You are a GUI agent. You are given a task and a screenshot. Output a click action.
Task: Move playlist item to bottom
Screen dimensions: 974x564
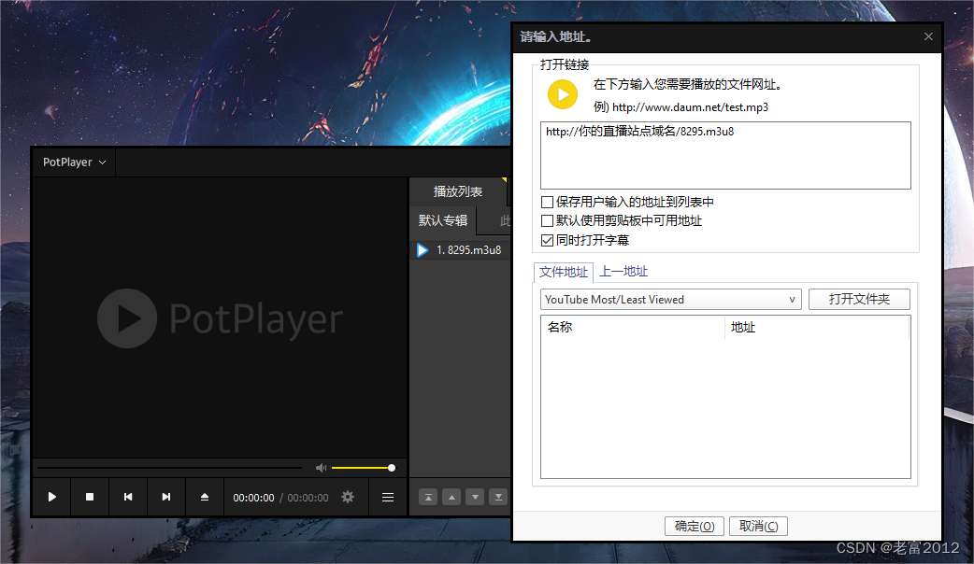(x=498, y=497)
